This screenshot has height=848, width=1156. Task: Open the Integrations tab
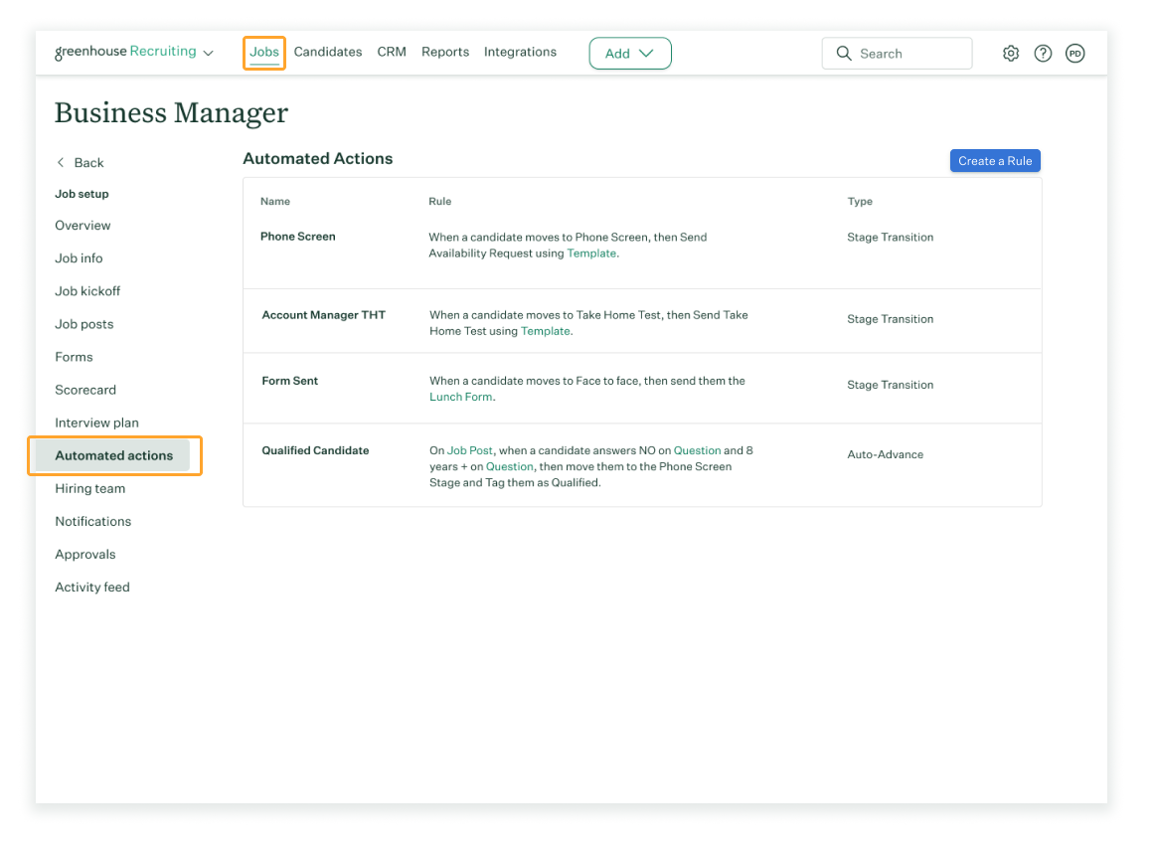coord(520,52)
